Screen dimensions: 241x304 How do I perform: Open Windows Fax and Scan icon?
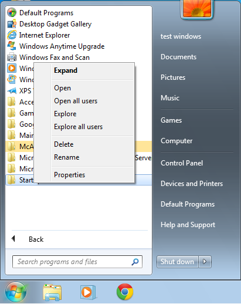pyautogui.click(x=12, y=58)
